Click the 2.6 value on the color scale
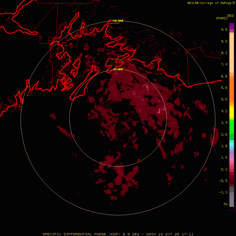The image size is (236, 236). (224, 135)
